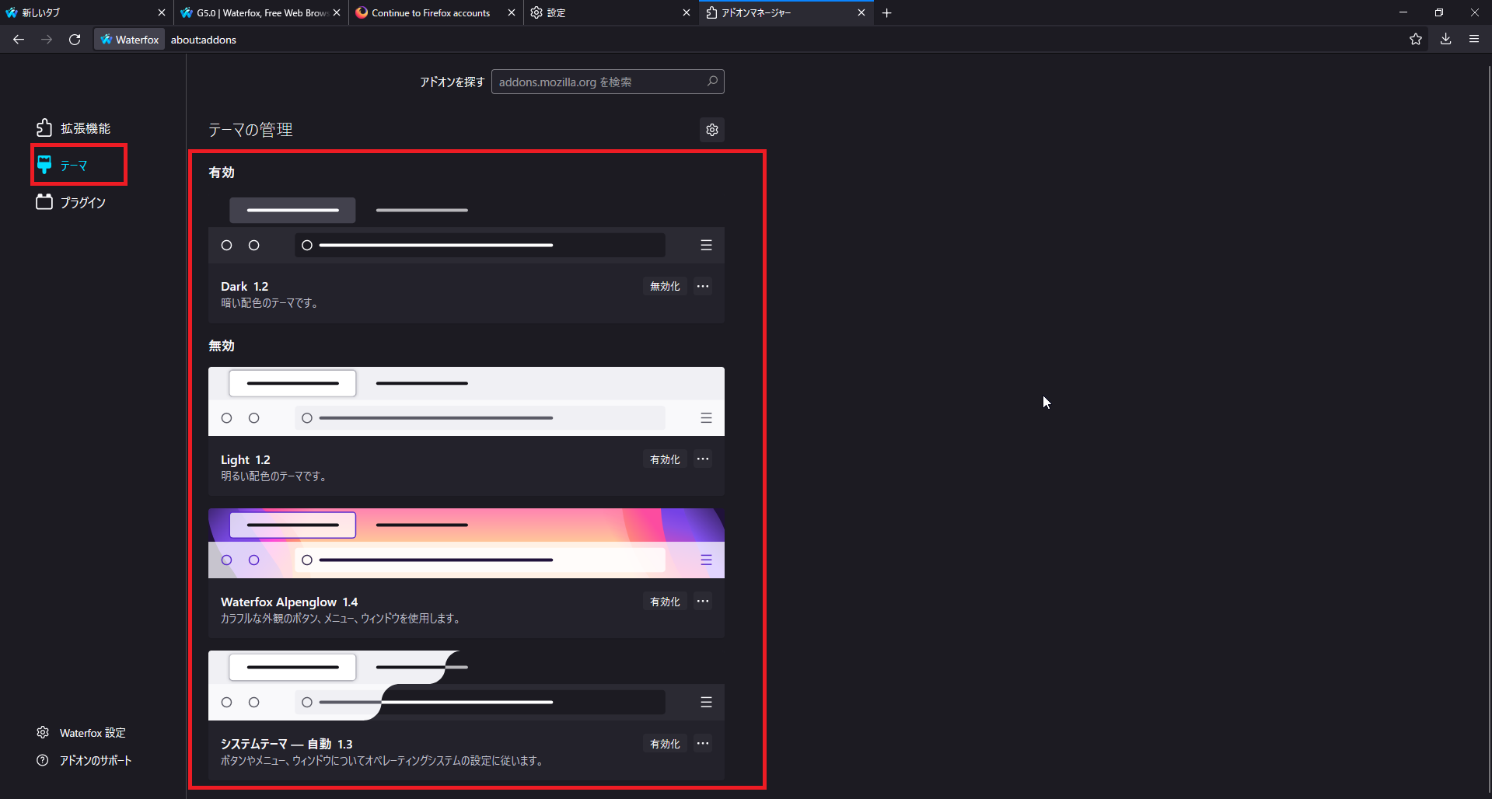
Task: Minimize the Waterfox window
Action: tap(1403, 12)
